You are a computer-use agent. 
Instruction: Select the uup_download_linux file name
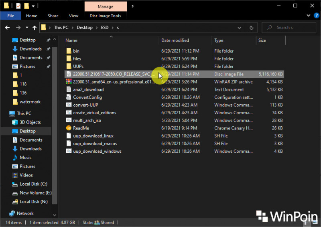pyautogui.click(x=93, y=136)
